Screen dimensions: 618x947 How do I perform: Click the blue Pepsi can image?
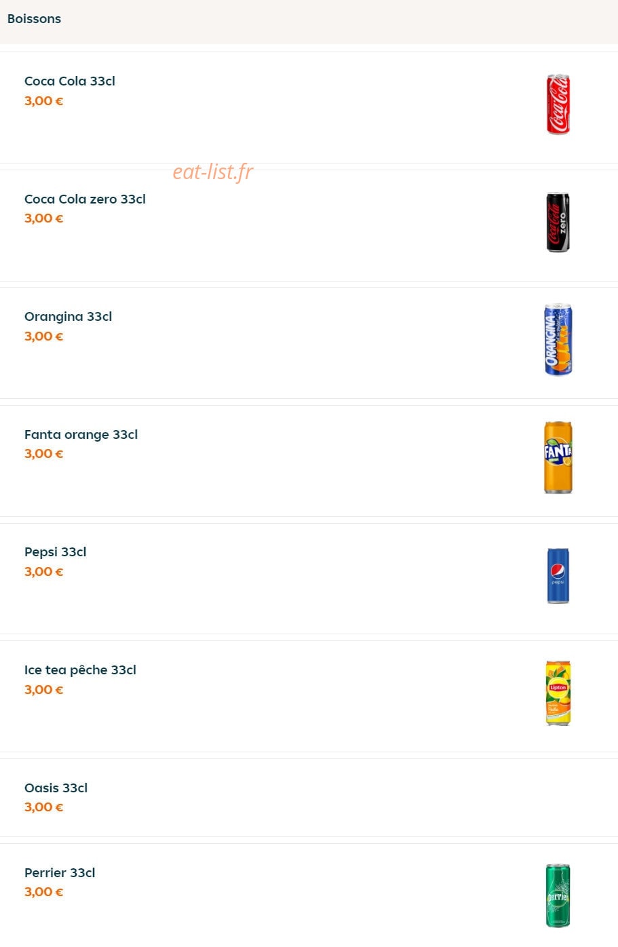point(558,575)
